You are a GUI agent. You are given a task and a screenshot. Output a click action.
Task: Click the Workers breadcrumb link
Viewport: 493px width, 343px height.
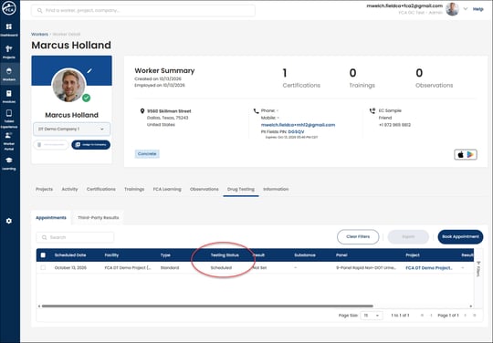39,35
